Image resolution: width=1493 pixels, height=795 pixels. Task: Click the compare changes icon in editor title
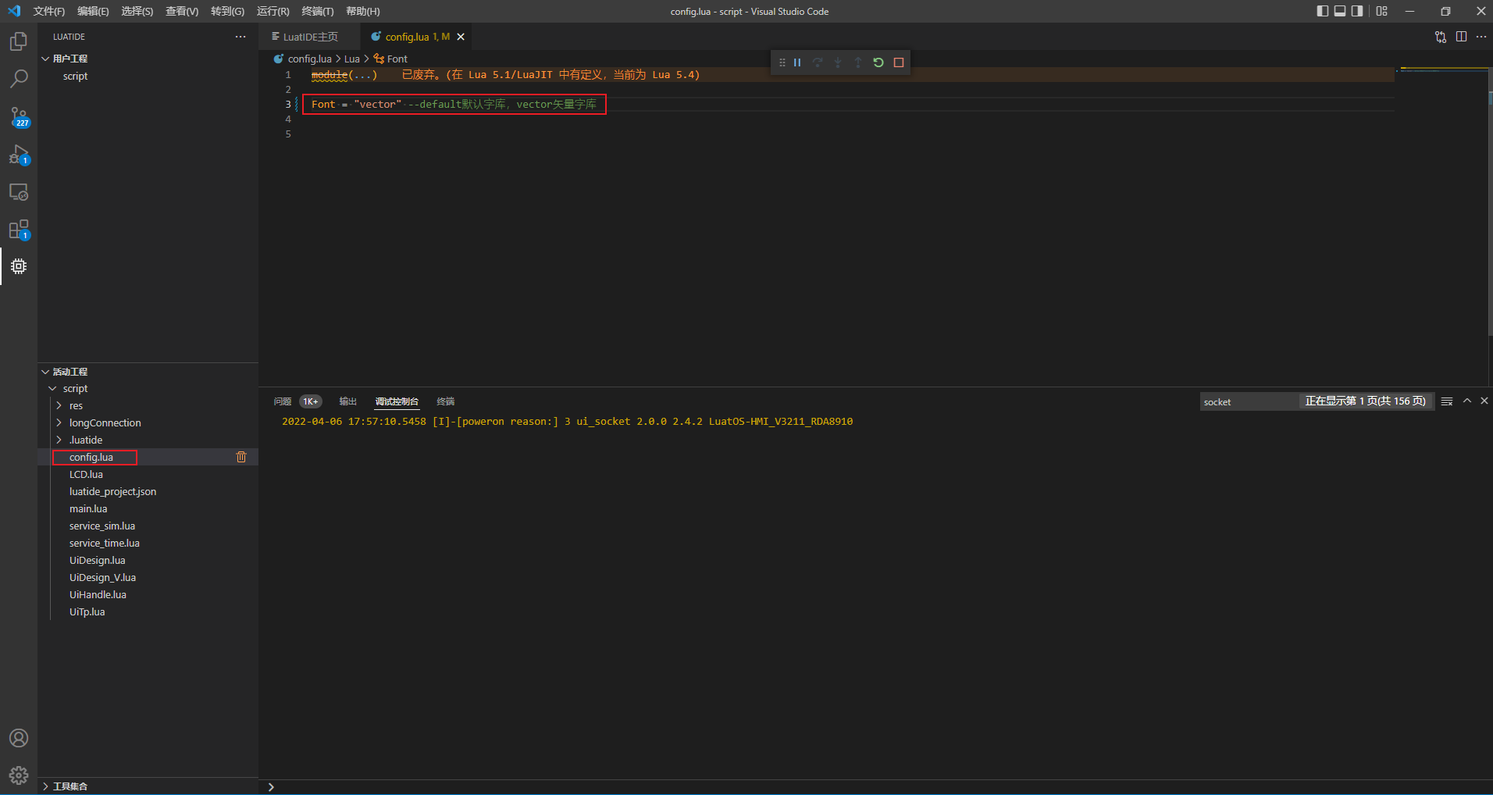(x=1441, y=37)
